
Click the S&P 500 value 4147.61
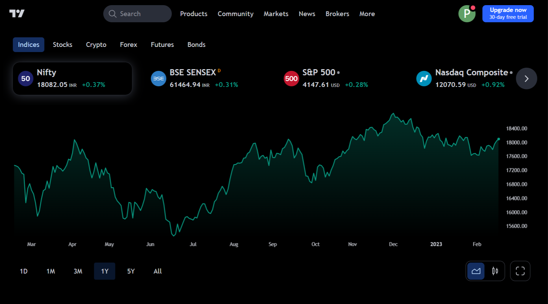pos(316,85)
